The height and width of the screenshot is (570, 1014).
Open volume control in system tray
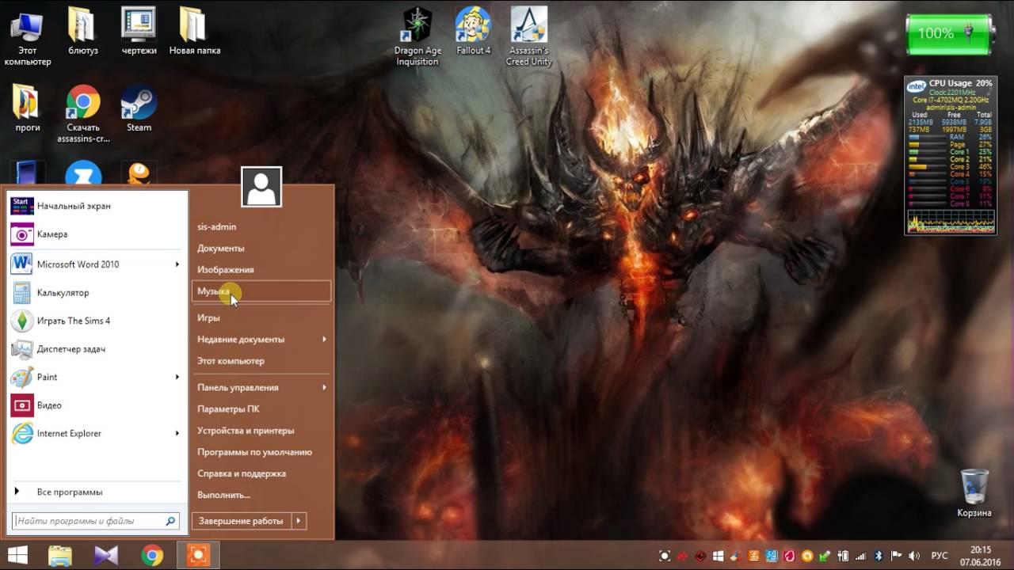(x=914, y=556)
